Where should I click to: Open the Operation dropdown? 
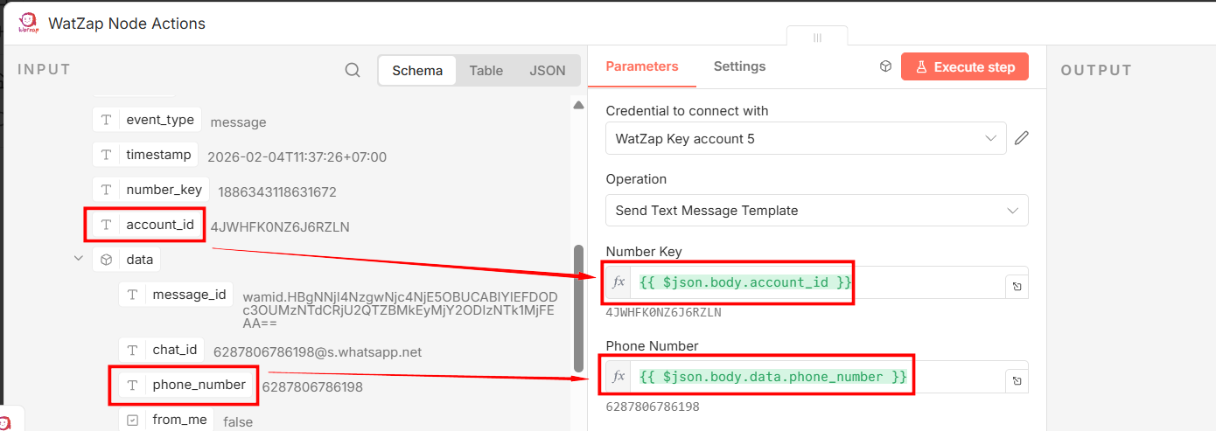tap(816, 211)
